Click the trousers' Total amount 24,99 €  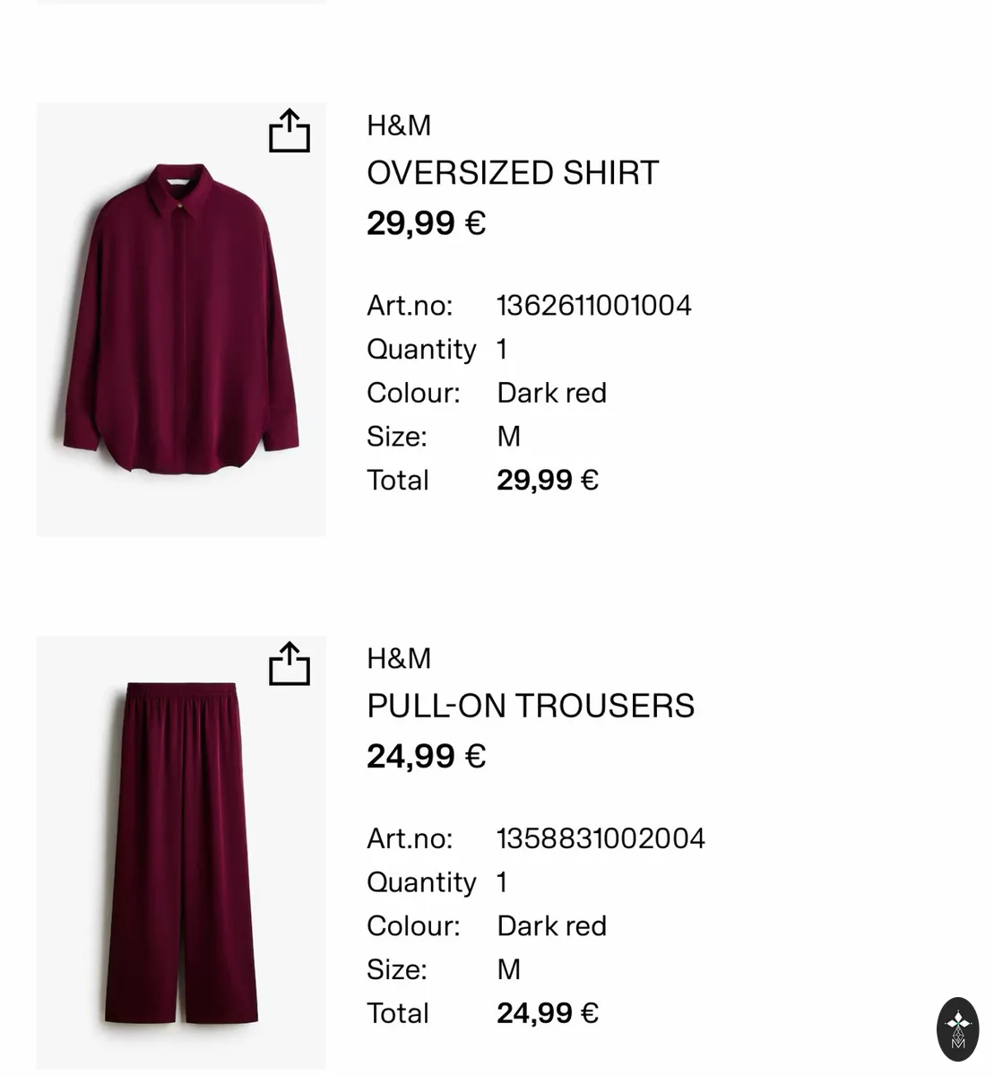[x=548, y=1013]
